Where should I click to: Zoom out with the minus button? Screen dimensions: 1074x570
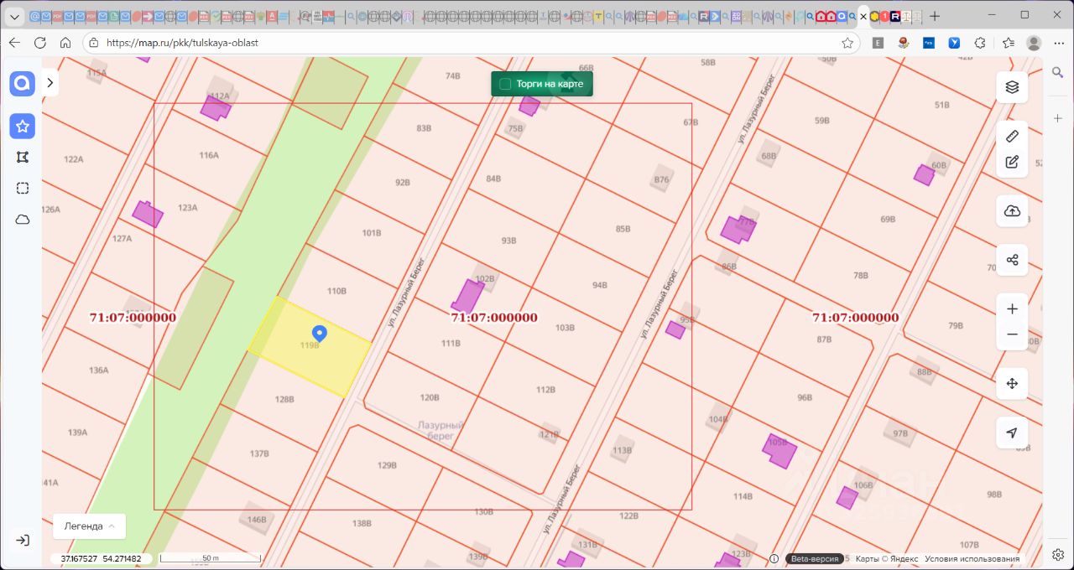[x=1012, y=334]
